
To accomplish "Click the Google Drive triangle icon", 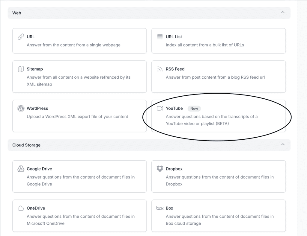I will pyautogui.click(x=21, y=169).
